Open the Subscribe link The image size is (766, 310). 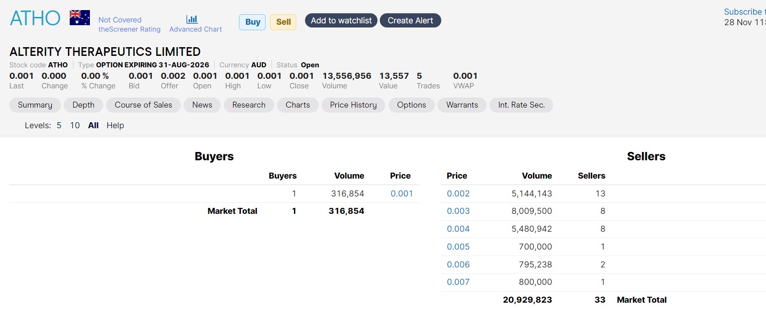click(744, 12)
